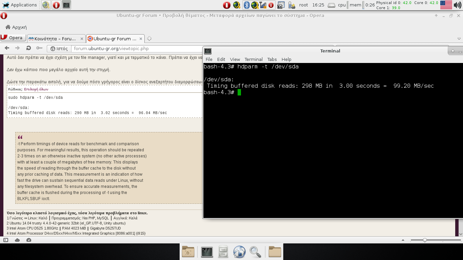Click the Bluetooth tray icon
This screenshot has height=260, width=463.
click(247, 5)
